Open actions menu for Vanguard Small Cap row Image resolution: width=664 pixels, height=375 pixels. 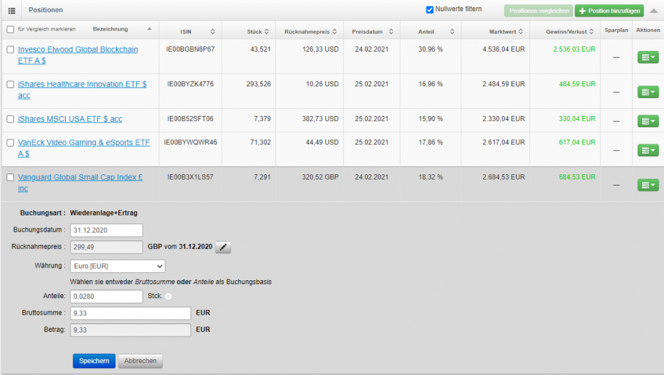click(648, 185)
